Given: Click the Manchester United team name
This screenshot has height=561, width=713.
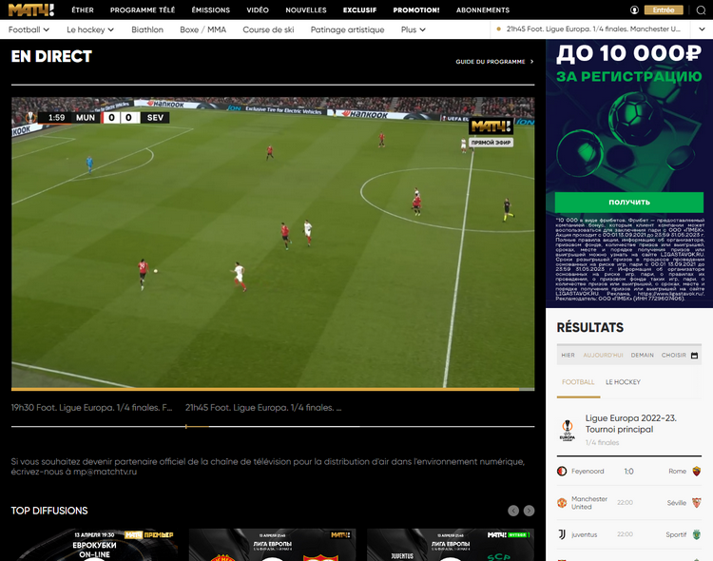Looking at the screenshot, I should (x=588, y=503).
